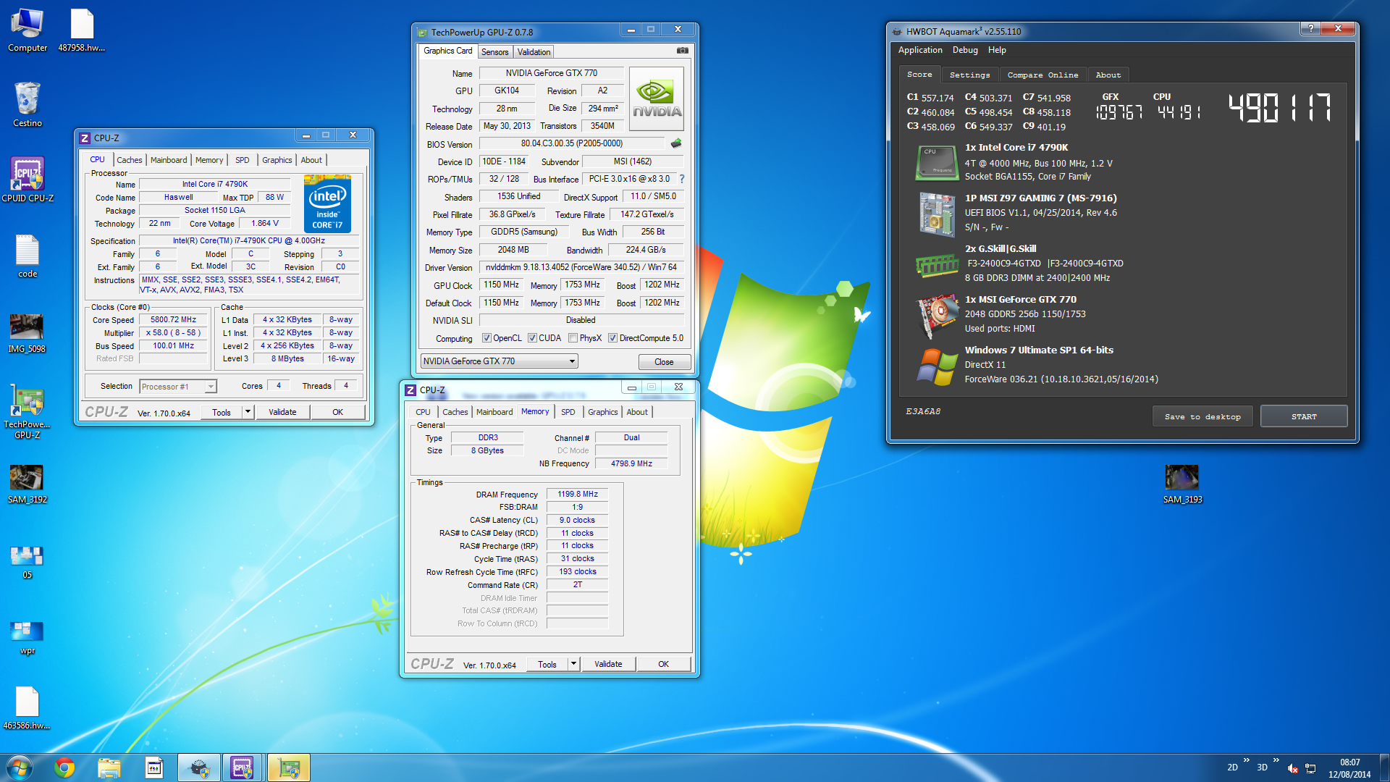Click Bus Interface question mark in GPU-Z
The width and height of the screenshot is (1390, 782).
(x=681, y=179)
